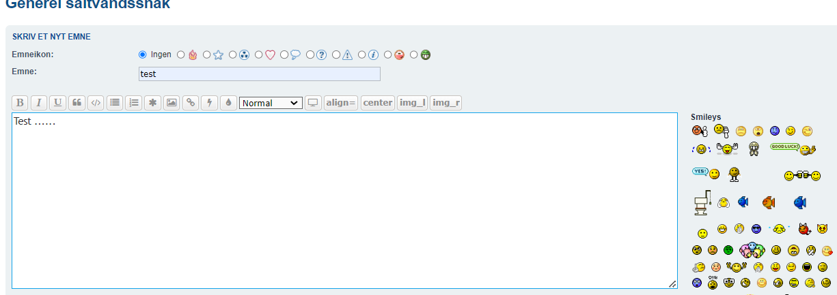Click the font color droplet icon
The width and height of the screenshot is (837, 295).
coord(228,103)
